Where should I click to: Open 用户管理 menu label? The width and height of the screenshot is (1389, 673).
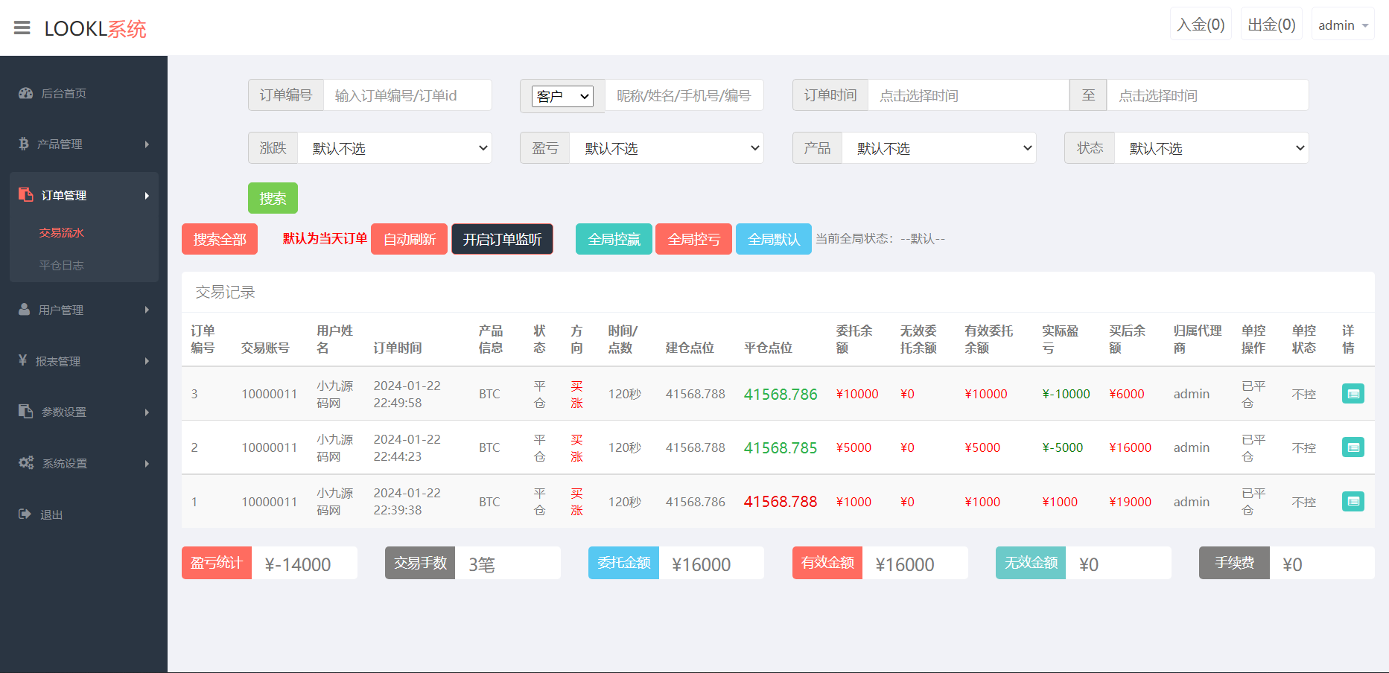[x=61, y=310]
